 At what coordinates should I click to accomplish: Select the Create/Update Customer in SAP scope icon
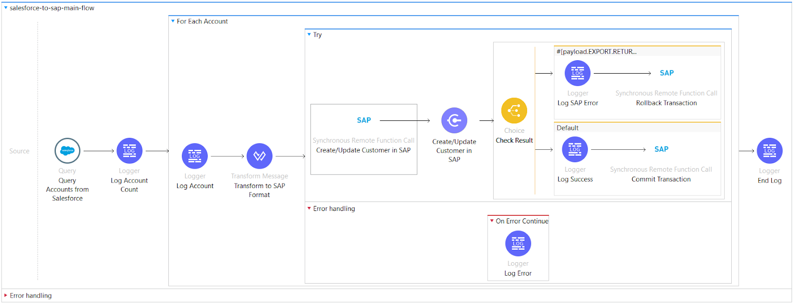[454, 120]
